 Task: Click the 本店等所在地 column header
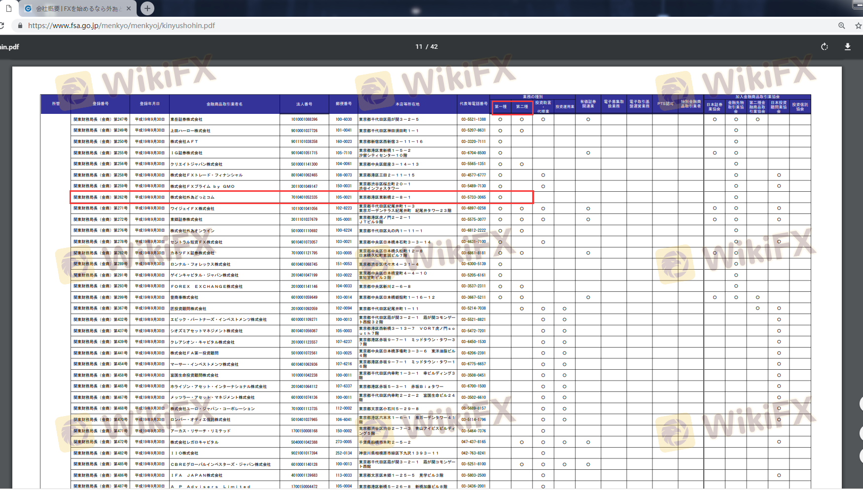click(407, 104)
